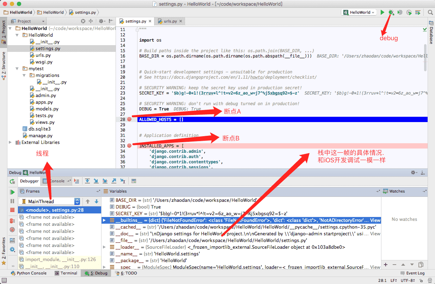Image resolution: width=435 pixels, height=284 pixels.
Task: Click View link on __builtins__ row
Action: (x=375, y=220)
